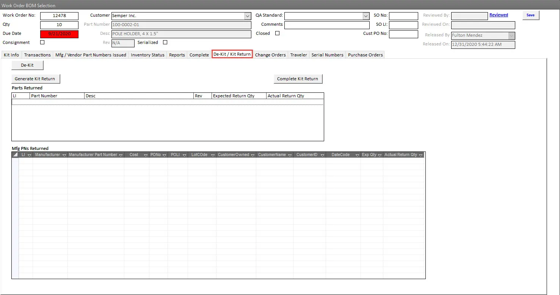Open the DateCode column filter arrow

357,155
